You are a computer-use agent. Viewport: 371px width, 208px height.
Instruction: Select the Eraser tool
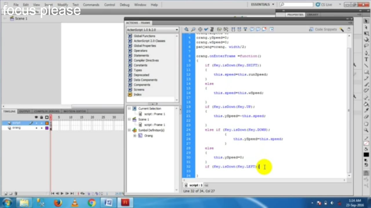(x=366, y=117)
